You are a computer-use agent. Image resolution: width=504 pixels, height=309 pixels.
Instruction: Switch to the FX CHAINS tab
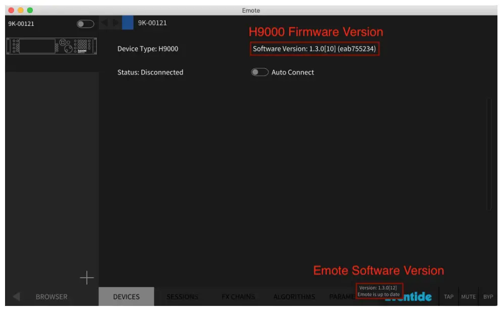238,296
